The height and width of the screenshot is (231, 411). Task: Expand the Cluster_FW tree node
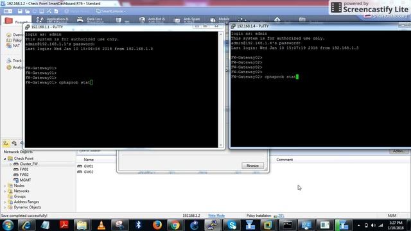point(11,164)
